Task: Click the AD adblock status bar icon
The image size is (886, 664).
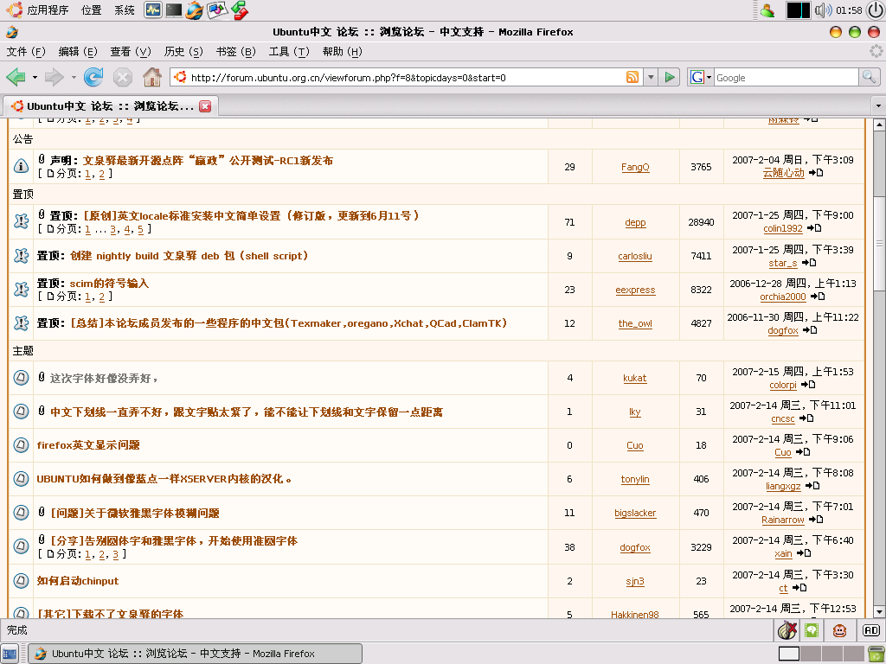Action: click(x=870, y=630)
